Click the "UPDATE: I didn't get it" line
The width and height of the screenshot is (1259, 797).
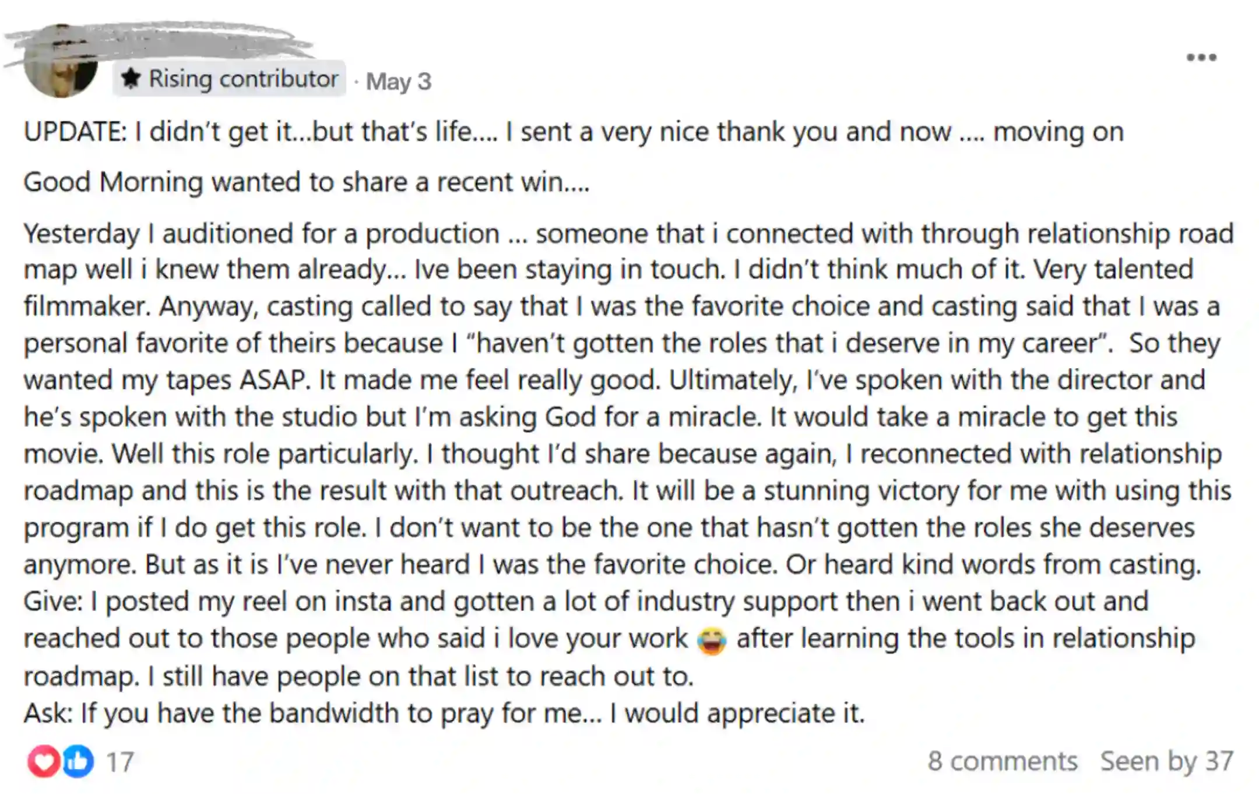pyautogui.click(x=574, y=132)
